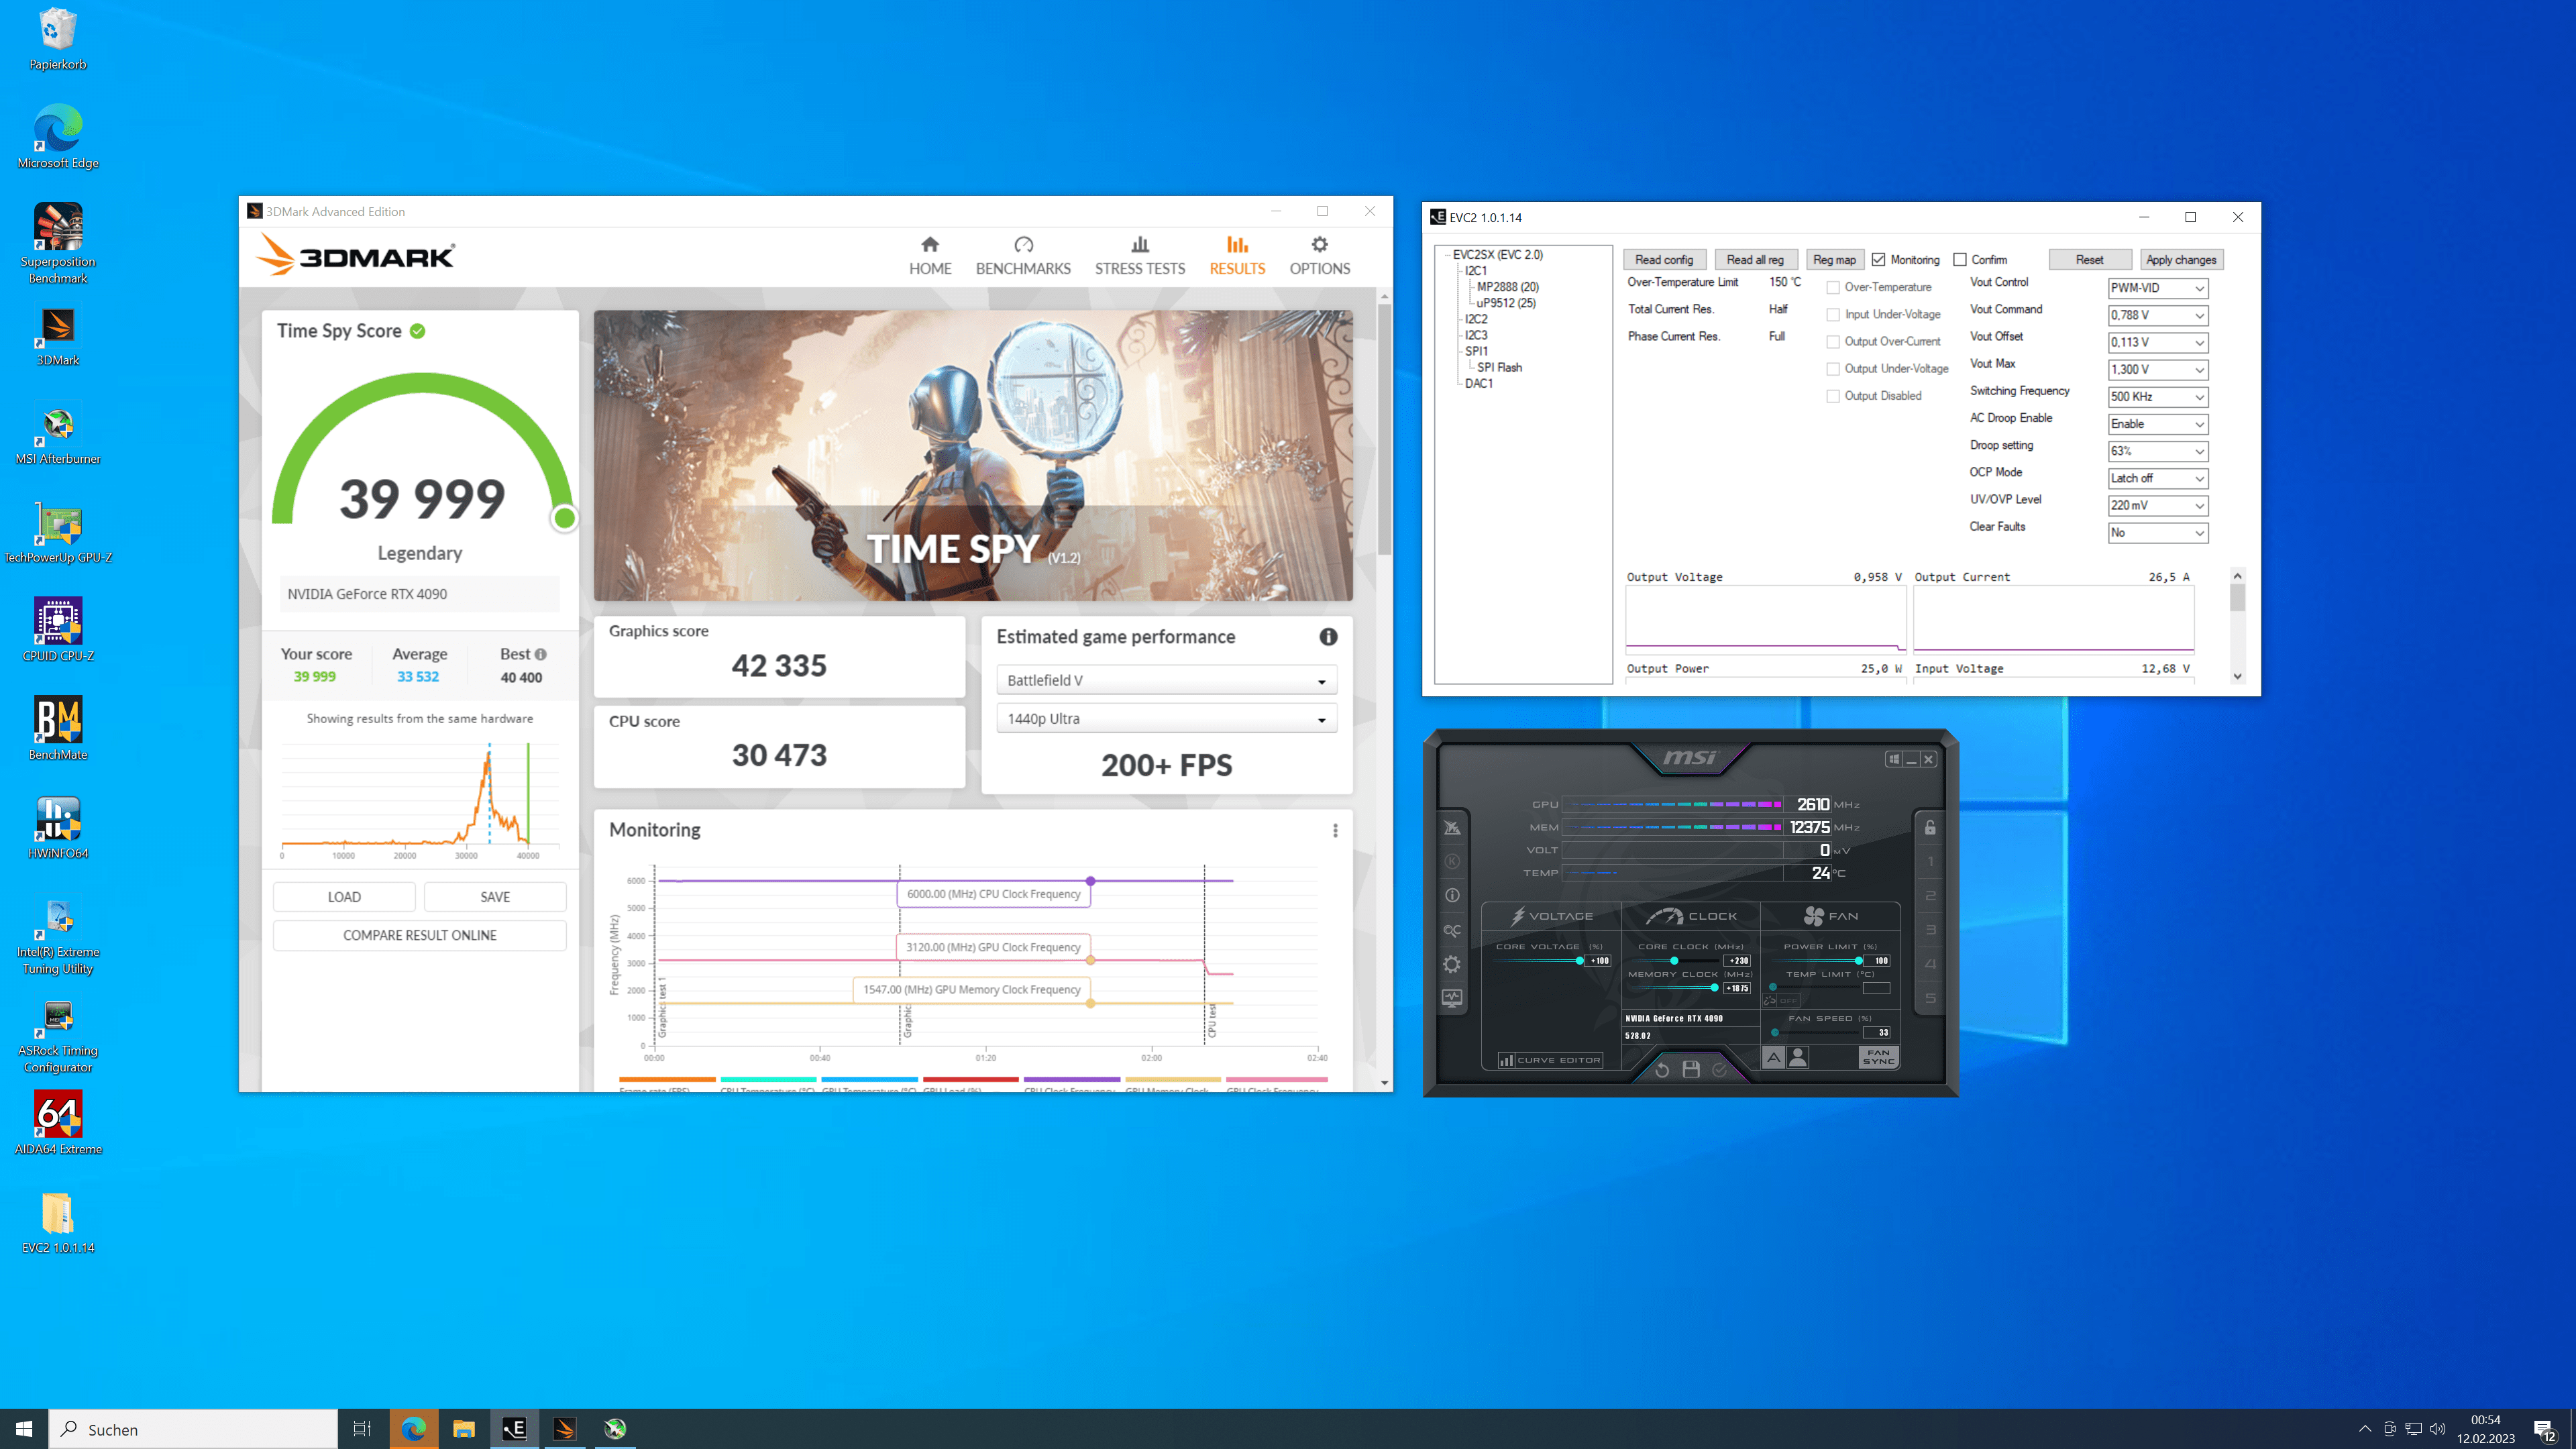
Task: Toggle the profile lock icon in Afterburner
Action: (x=1930, y=827)
